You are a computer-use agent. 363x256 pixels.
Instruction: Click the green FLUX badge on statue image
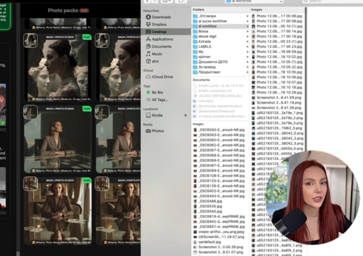click(x=87, y=37)
